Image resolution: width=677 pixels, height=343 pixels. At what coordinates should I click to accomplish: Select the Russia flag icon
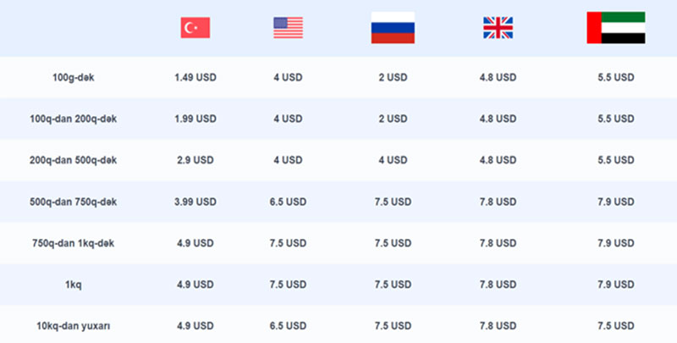coord(393,28)
